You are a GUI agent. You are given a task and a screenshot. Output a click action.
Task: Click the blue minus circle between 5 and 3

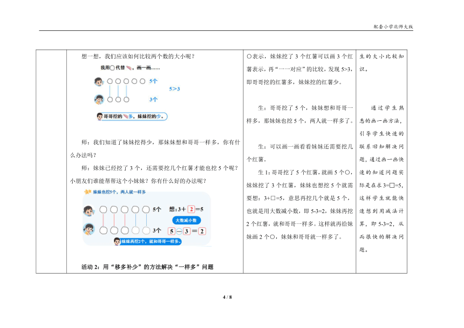tap(179, 231)
